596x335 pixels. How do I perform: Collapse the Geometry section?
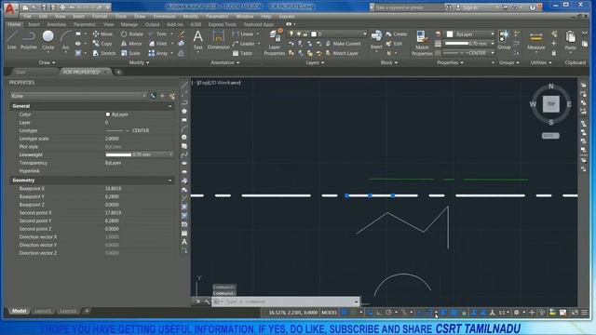pyautogui.click(x=169, y=181)
